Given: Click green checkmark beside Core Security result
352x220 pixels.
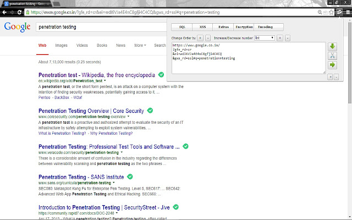Looking at the screenshot, I should (150, 111).
